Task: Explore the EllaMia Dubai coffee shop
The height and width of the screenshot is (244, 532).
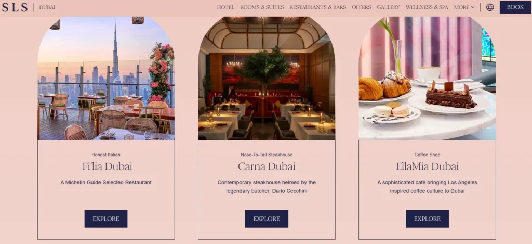Action: tap(427, 219)
